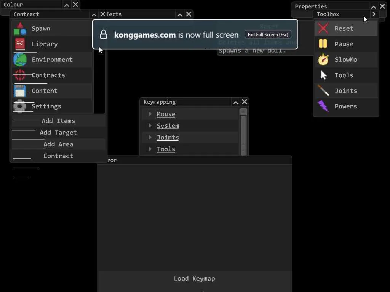Viewport: 390px width, 292px height.
Task: Expand the Tools keymapping section arrow
Action: point(150,149)
